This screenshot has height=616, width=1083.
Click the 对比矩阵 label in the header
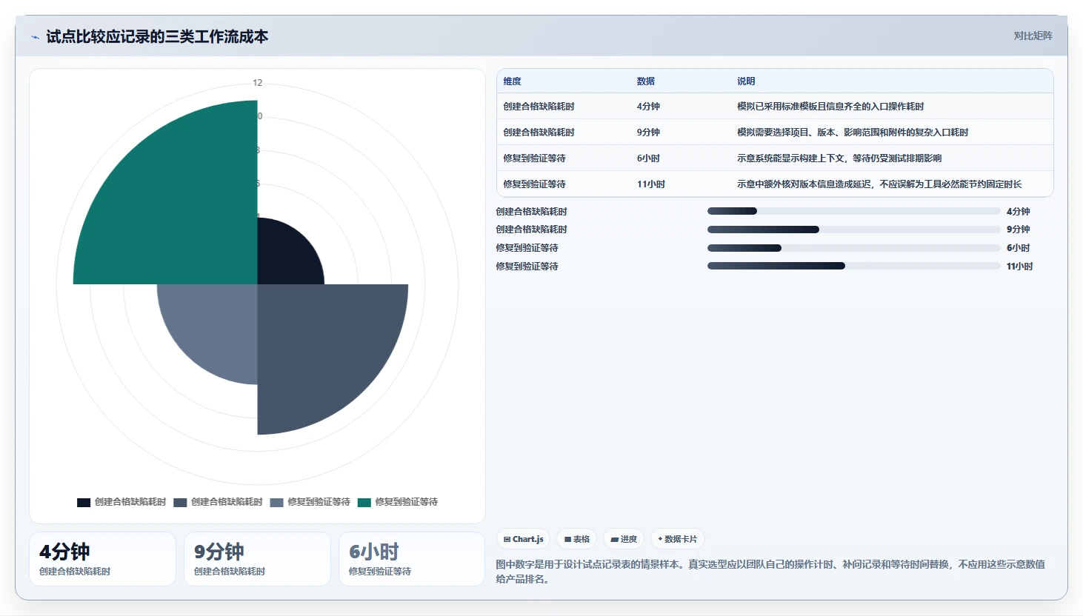(1033, 36)
